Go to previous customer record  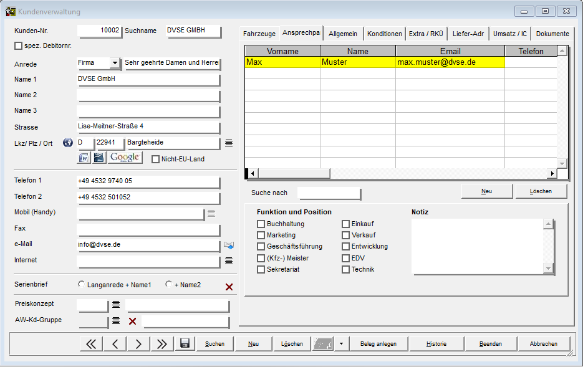click(x=115, y=344)
